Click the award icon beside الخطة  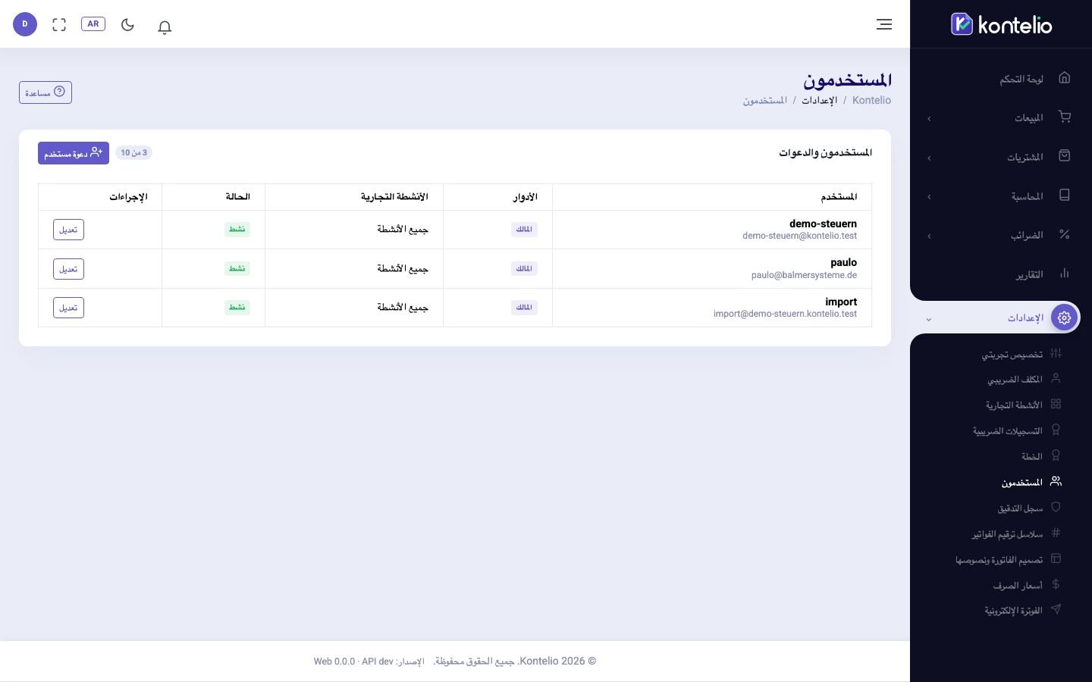coord(1056,455)
